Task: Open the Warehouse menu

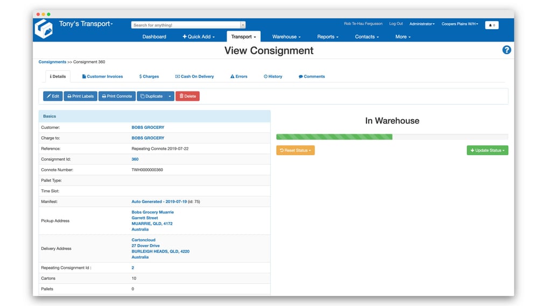Action: [286, 37]
